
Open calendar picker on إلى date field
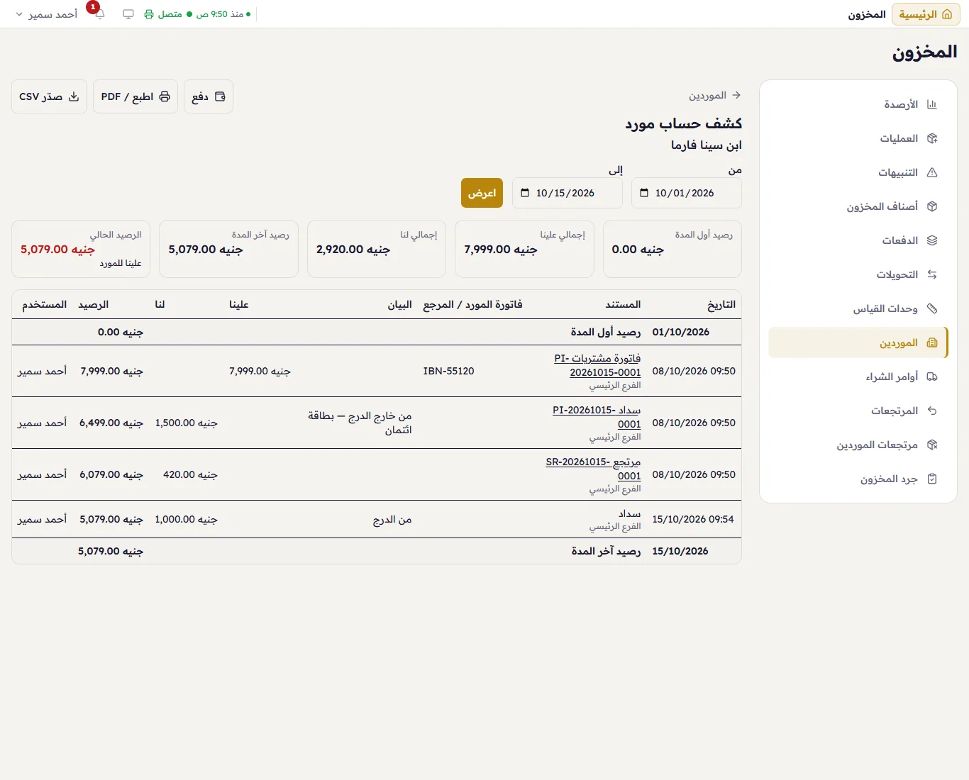coord(525,193)
